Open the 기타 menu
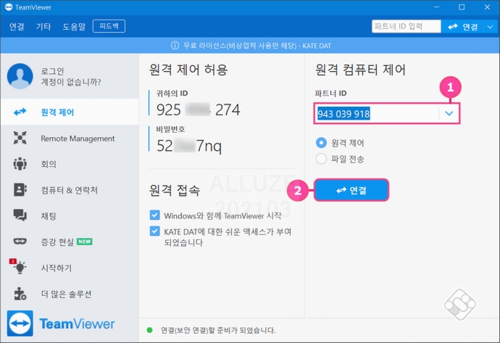The image size is (500, 343). click(x=43, y=27)
